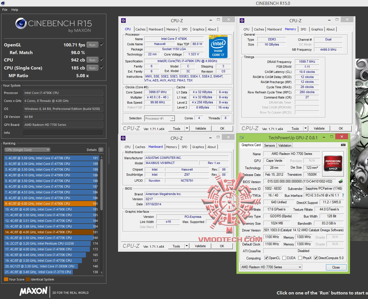
Task: Open the Cinebench File menu
Action: coord(5,10)
